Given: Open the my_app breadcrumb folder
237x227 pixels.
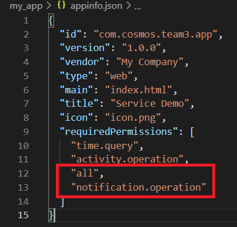Looking at the screenshot, I should coord(26,6).
